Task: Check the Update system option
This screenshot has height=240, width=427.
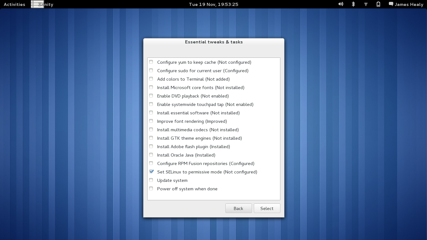Action: pyautogui.click(x=151, y=180)
